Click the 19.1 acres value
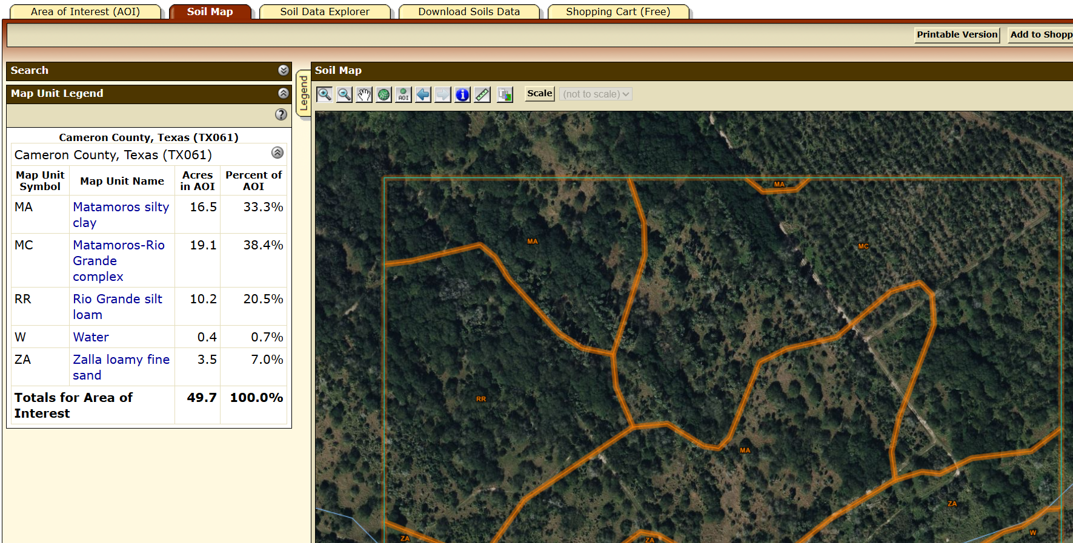Image resolution: width=1073 pixels, height=543 pixels. tap(203, 245)
